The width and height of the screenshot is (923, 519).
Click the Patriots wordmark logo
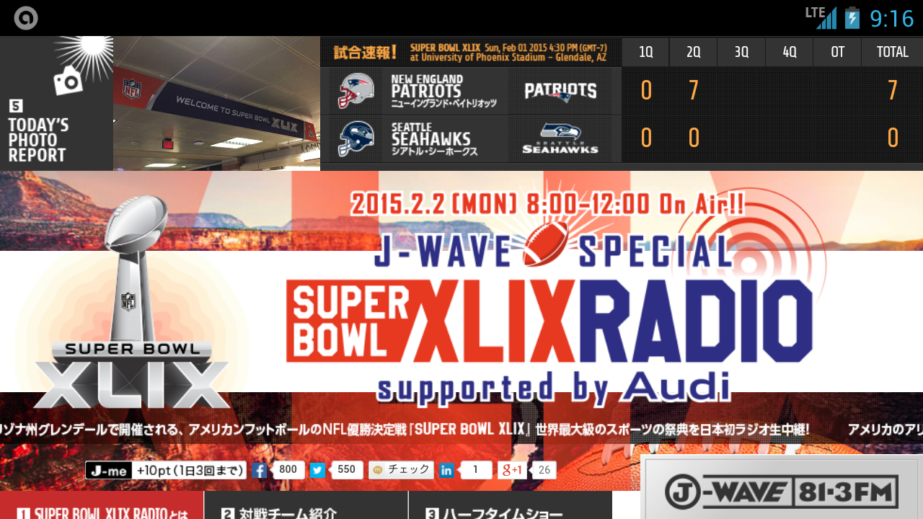(560, 91)
